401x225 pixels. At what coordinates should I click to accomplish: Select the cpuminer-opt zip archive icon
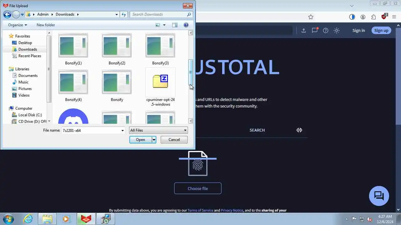click(160, 81)
